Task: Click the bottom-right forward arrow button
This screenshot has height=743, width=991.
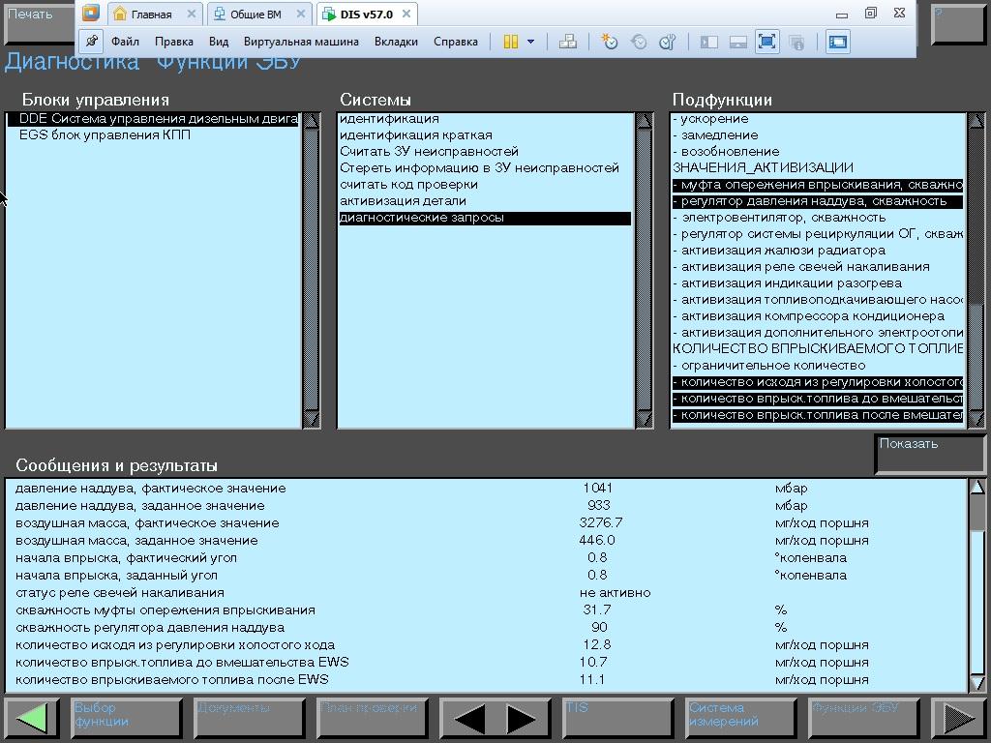Action: tap(957, 718)
